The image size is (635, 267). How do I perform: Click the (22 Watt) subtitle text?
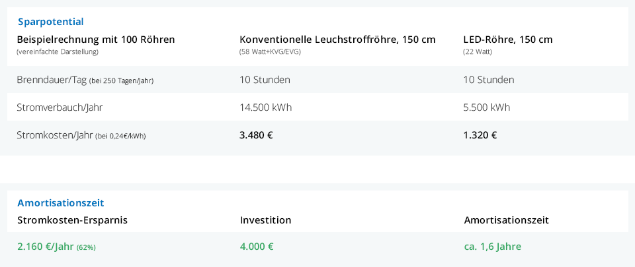478,52
